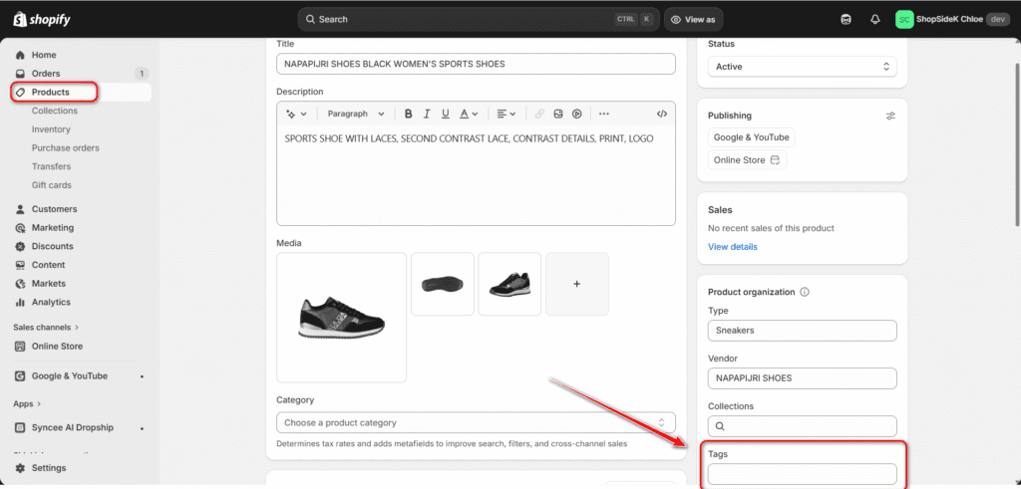Toggle italic formatting

(427, 114)
